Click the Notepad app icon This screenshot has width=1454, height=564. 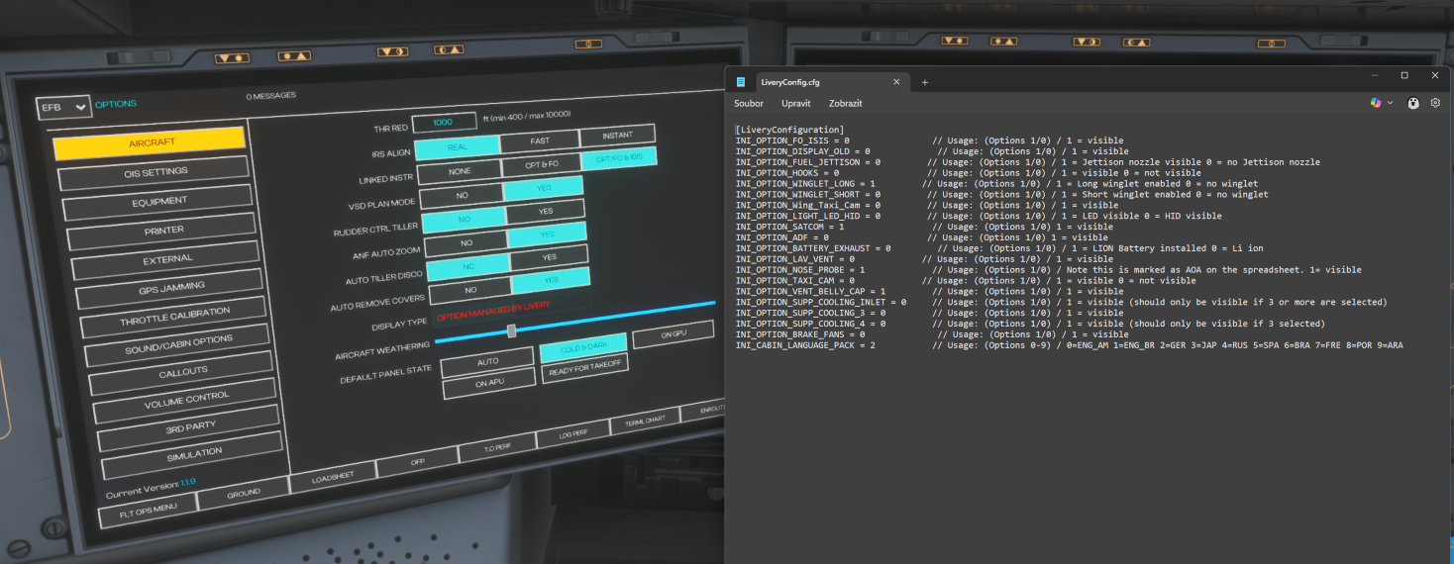pos(740,82)
